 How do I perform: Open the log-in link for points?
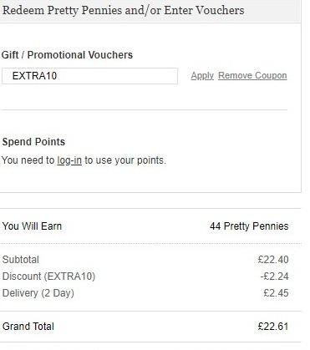pyautogui.click(x=69, y=160)
